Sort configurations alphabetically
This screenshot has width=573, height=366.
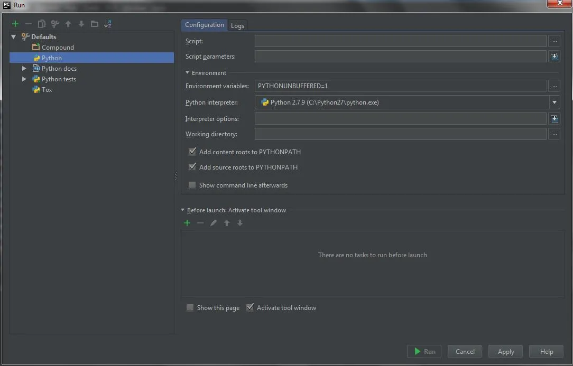click(x=108, y=24)
